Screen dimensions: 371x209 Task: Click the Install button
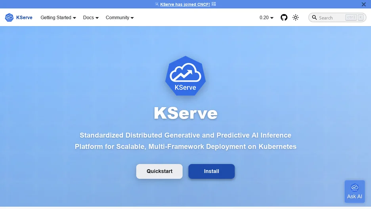click(x=211, y=171)
